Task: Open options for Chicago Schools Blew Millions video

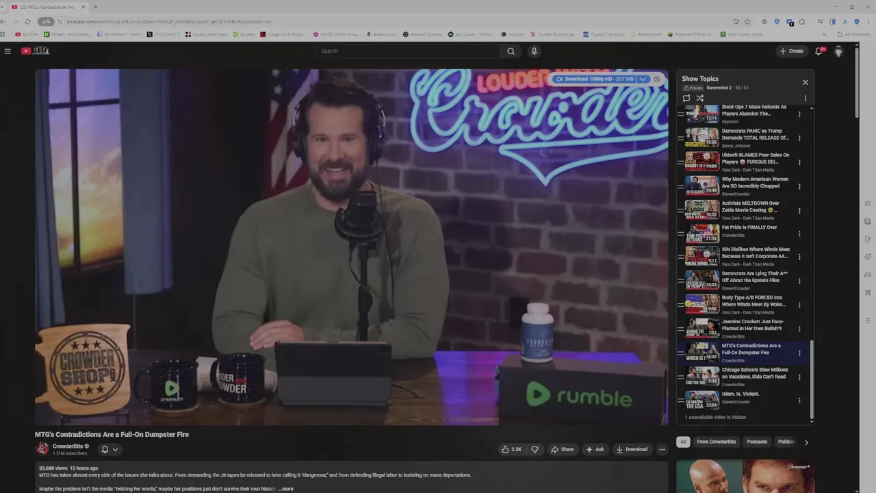Action: pyautogui.click(x=799, y=377)
